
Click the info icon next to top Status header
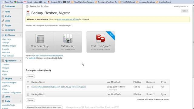[x=154, y=82]
